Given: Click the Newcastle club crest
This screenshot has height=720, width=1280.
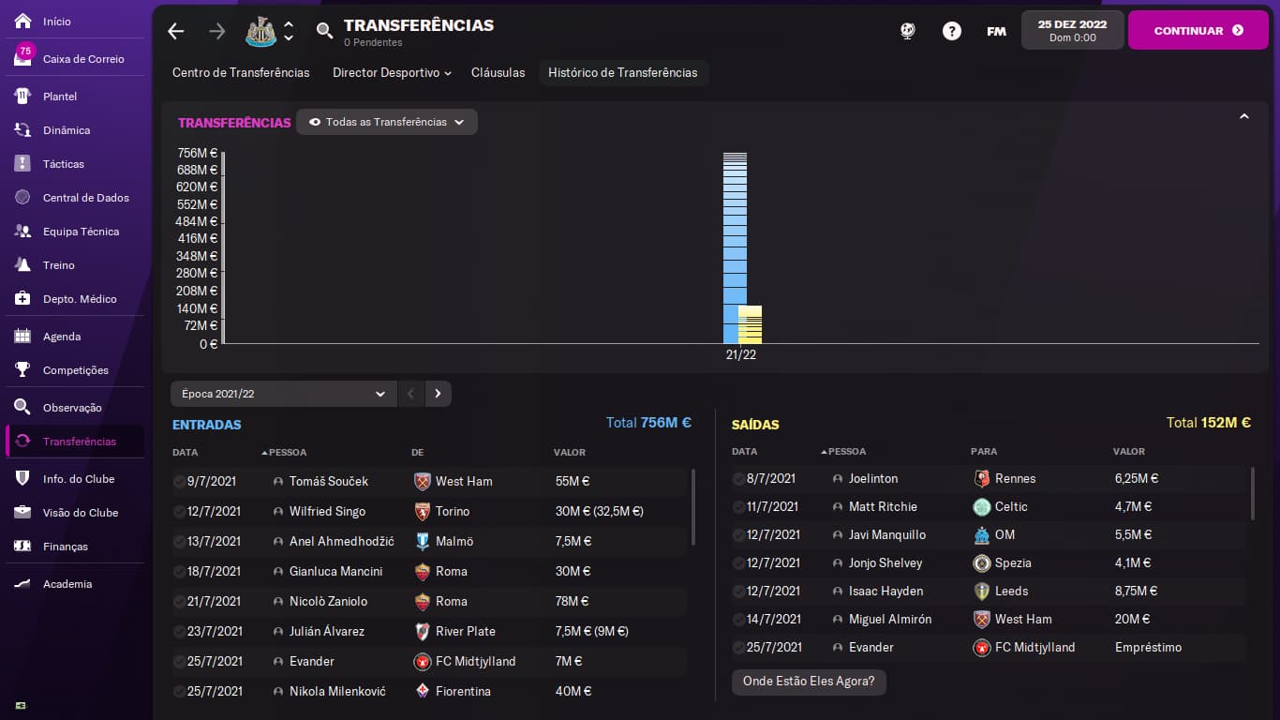Looking at the screenshot, I should point(260,31).
